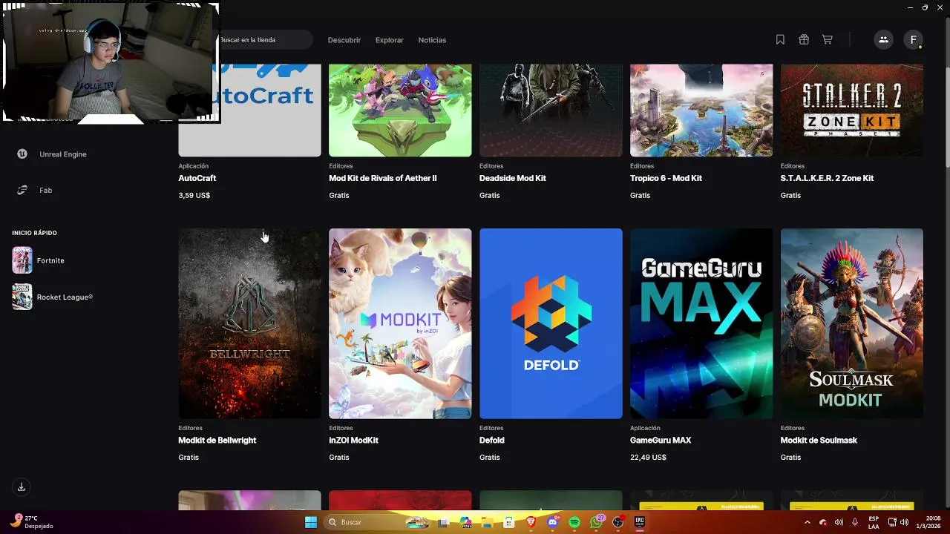Open OBS Studio from the taskbar
The width and height of the screenshot is (950, 534).
click(617, 522)
